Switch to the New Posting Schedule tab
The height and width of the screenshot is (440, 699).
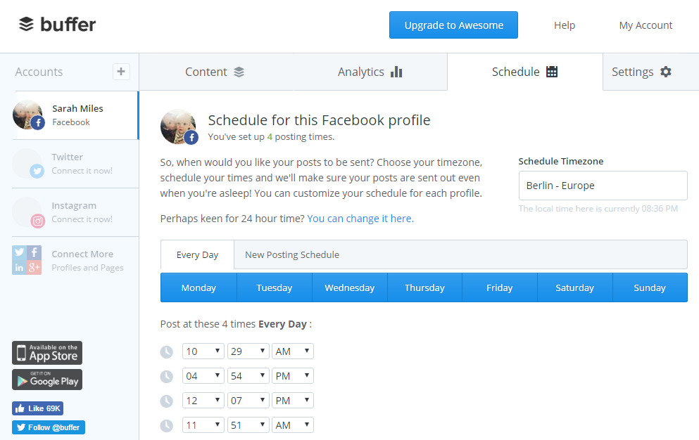pos(294,254)
